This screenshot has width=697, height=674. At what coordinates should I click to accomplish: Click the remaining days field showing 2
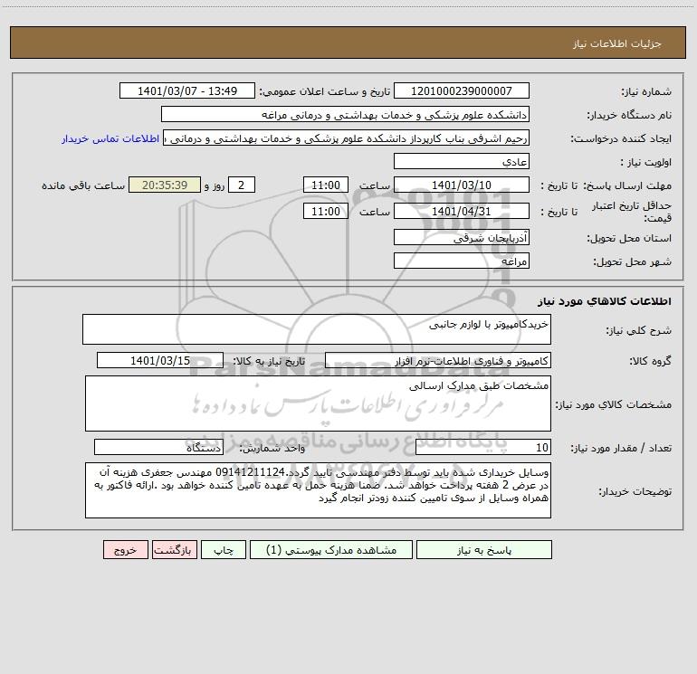[x=242, y=185]
